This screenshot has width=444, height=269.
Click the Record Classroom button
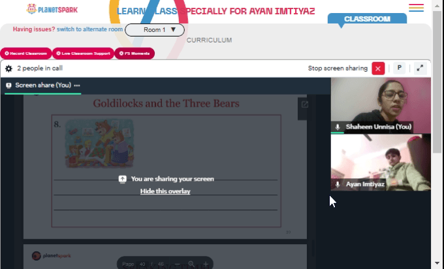point(25,54)
